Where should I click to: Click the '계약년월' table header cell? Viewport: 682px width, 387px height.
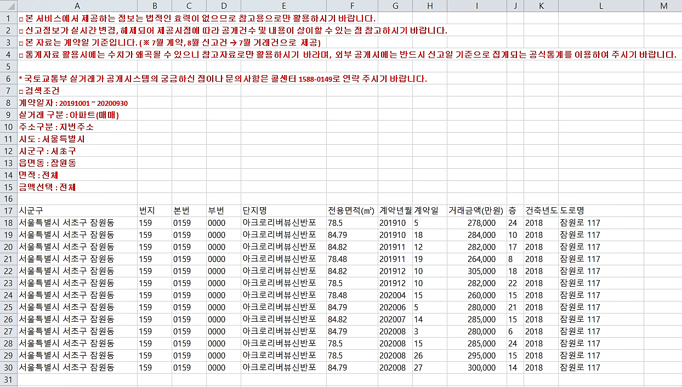(x=395, y=210)
